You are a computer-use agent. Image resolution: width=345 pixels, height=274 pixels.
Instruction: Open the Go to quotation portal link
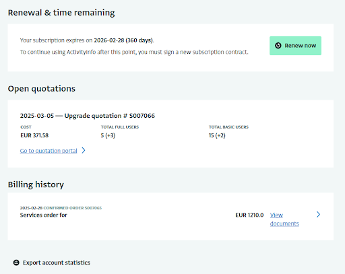49,151
